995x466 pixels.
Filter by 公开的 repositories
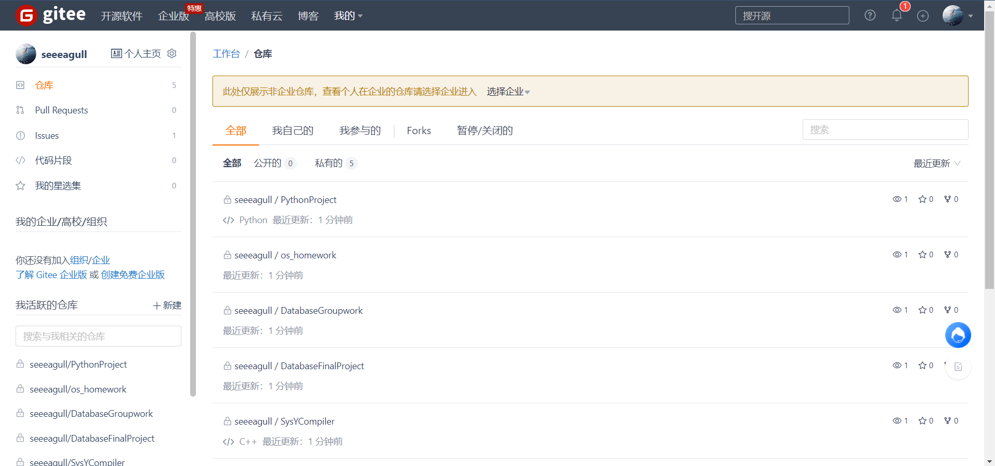275,163
